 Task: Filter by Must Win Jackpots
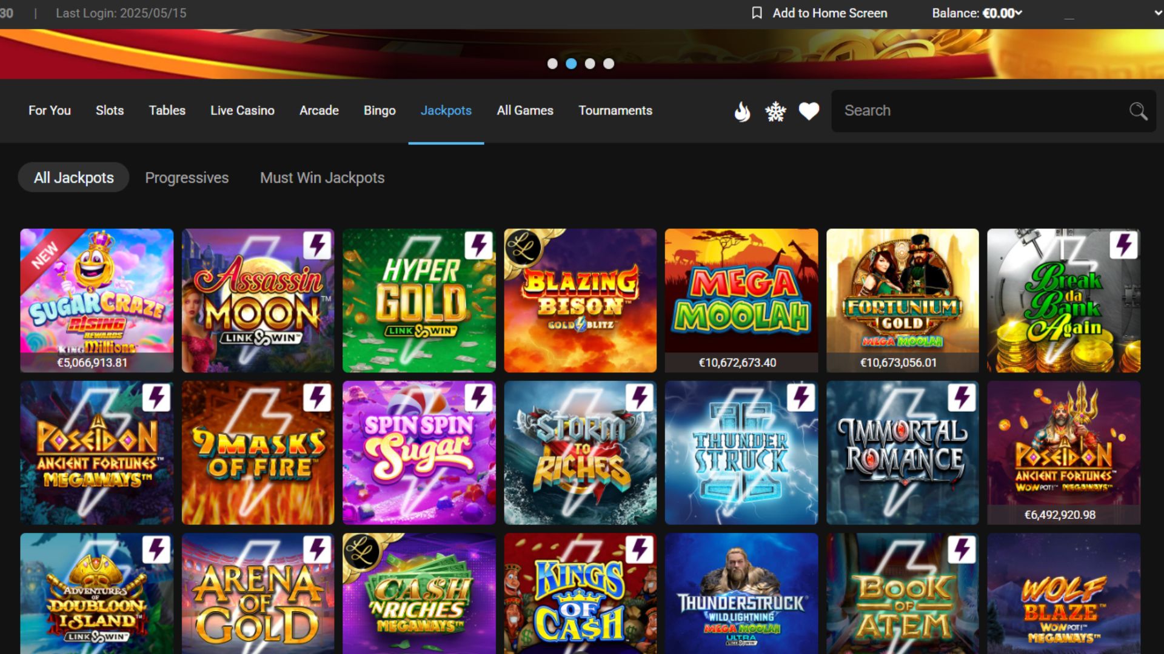click(x=323, y=177)
